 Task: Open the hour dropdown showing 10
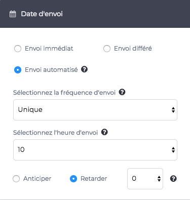coord(95,150)
